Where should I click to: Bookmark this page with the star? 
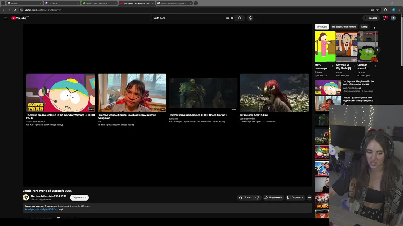377,10
